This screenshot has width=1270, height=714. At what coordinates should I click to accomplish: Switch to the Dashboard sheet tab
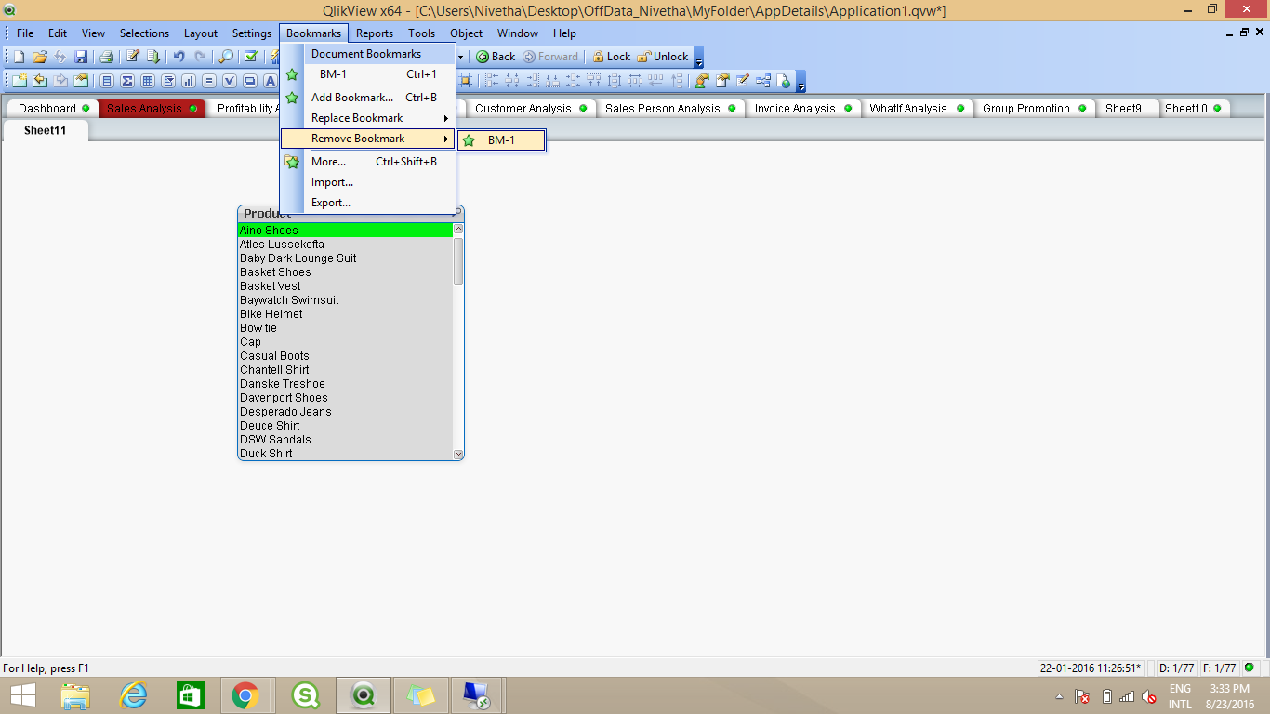click(x=55, y=109)
